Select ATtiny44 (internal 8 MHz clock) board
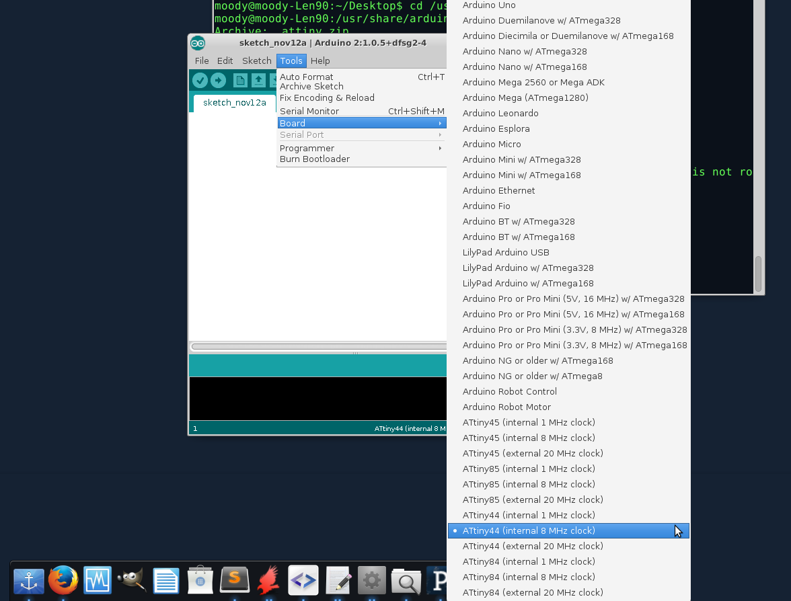The height and width of the screenshot is (601, 791). 568,530
